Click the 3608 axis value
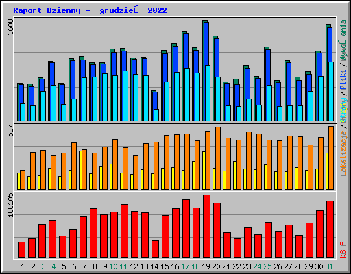 pos(10,27)
